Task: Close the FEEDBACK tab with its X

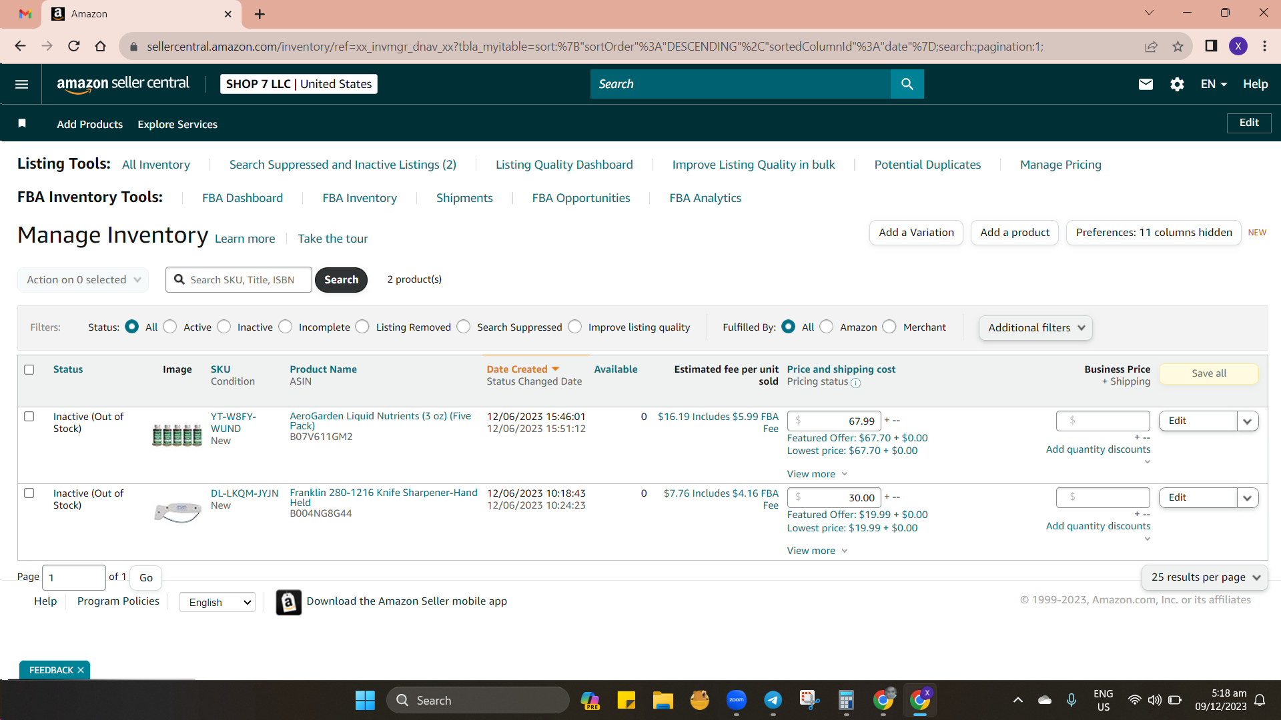Action: click(81, 670)
